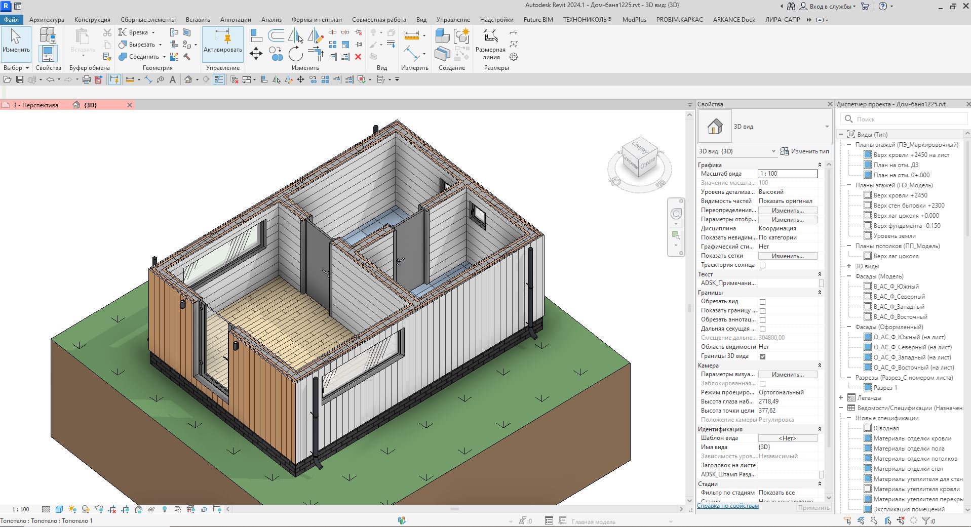Click the Rotate tool icon
Viewport: 971px width, 527px height.
pos(295,54)
